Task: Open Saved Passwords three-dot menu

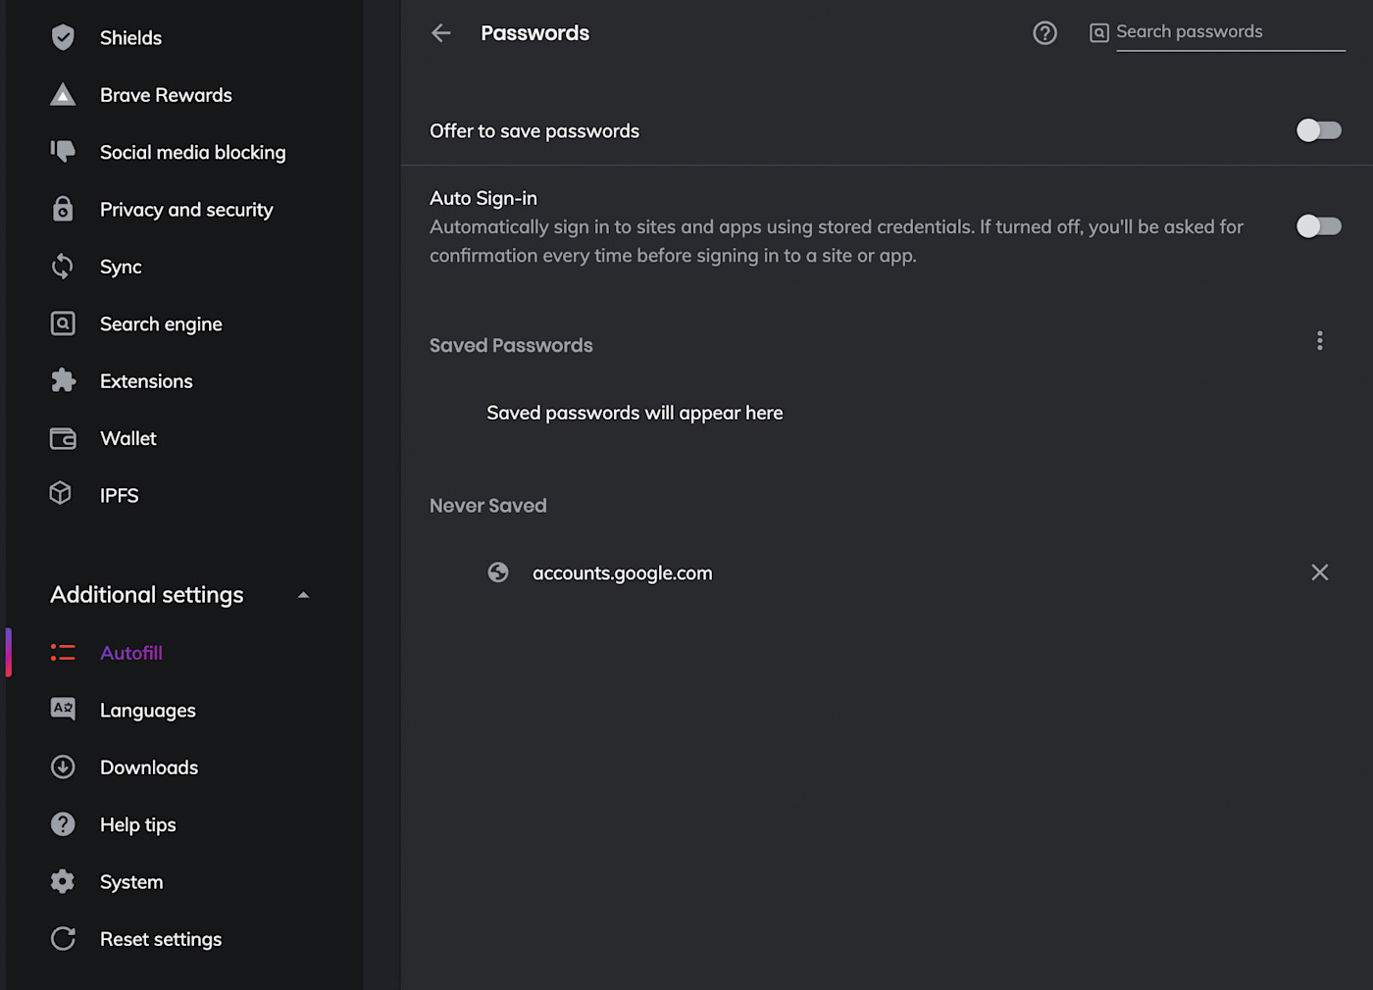Action: pos(1319,341)
